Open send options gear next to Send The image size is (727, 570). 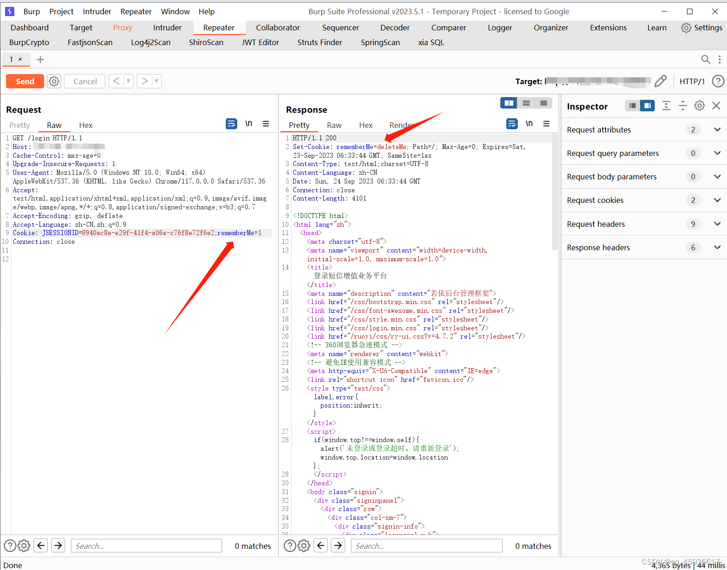pyautogui.click(x=54, y=81)
